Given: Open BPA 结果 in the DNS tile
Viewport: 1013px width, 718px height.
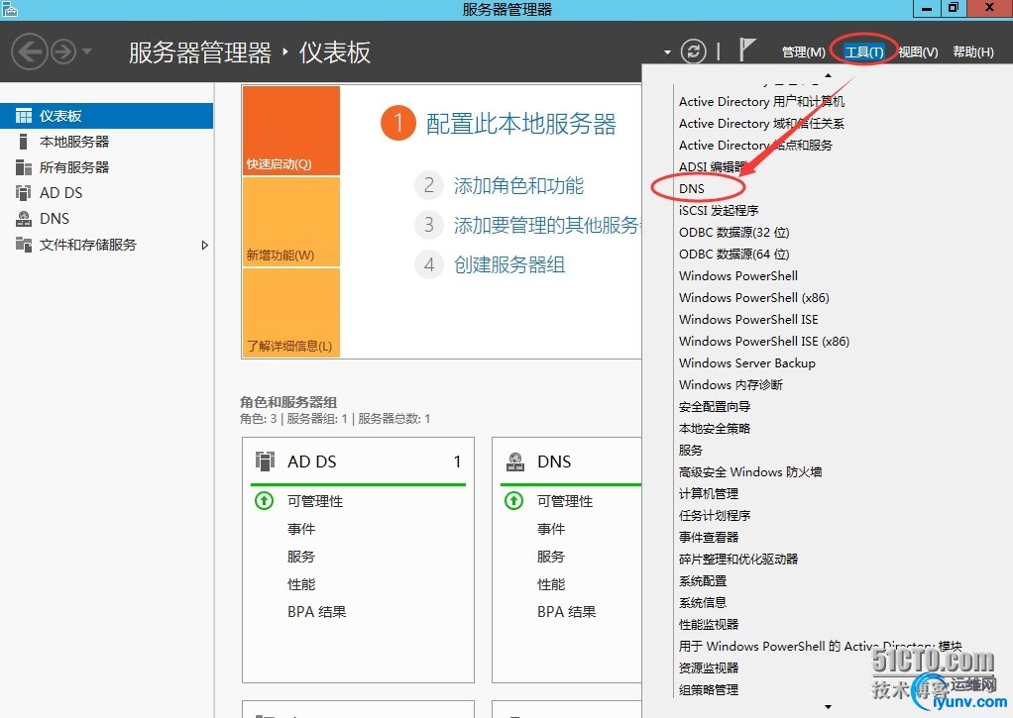Looking at the screenshot, I should (x=567, y=611).
